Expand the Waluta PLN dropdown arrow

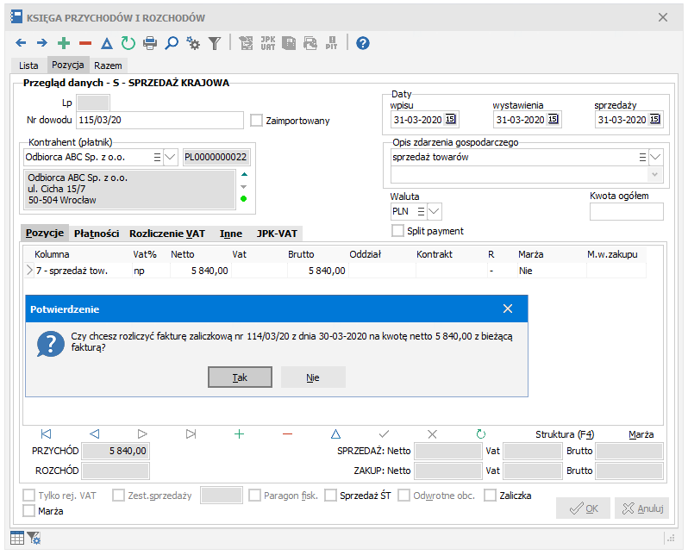click(x=434, y=211)
